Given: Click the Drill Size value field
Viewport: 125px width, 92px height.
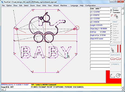Looking at the screenshot, I should point(100,32).
